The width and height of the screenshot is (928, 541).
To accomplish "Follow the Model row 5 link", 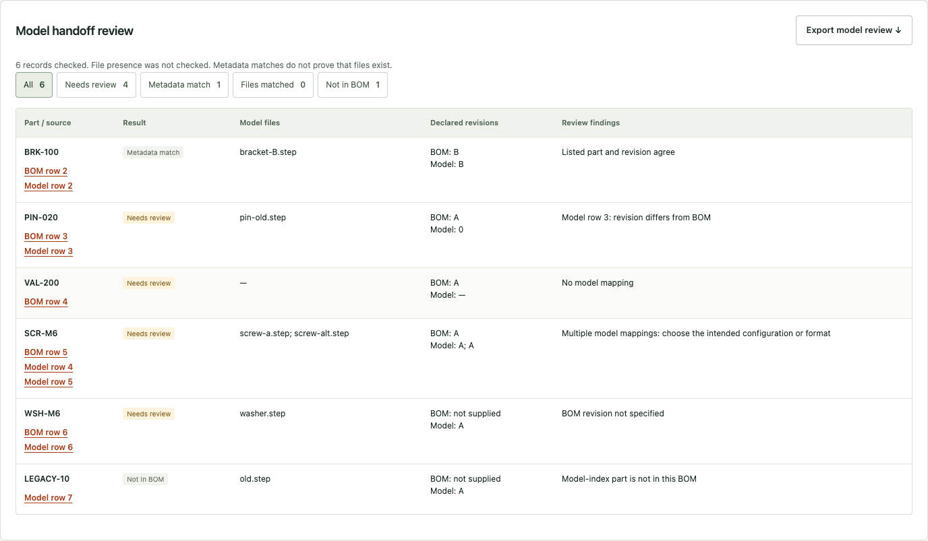I will 49,382.
